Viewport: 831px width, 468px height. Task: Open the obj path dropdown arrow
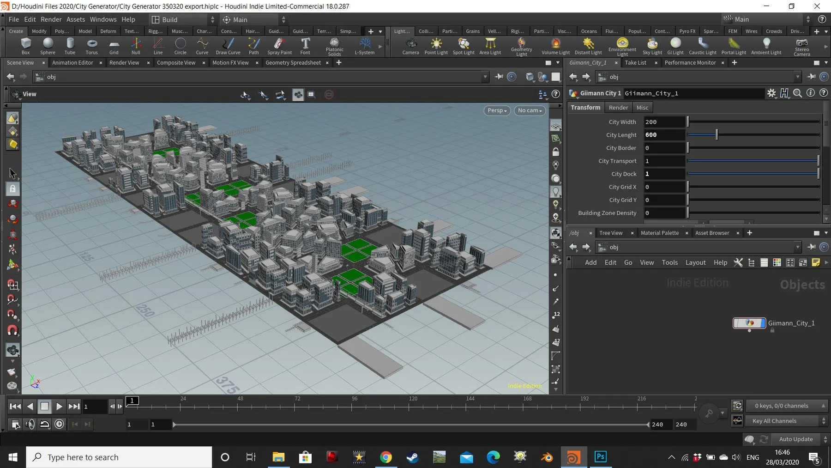[x=486, y=77]
